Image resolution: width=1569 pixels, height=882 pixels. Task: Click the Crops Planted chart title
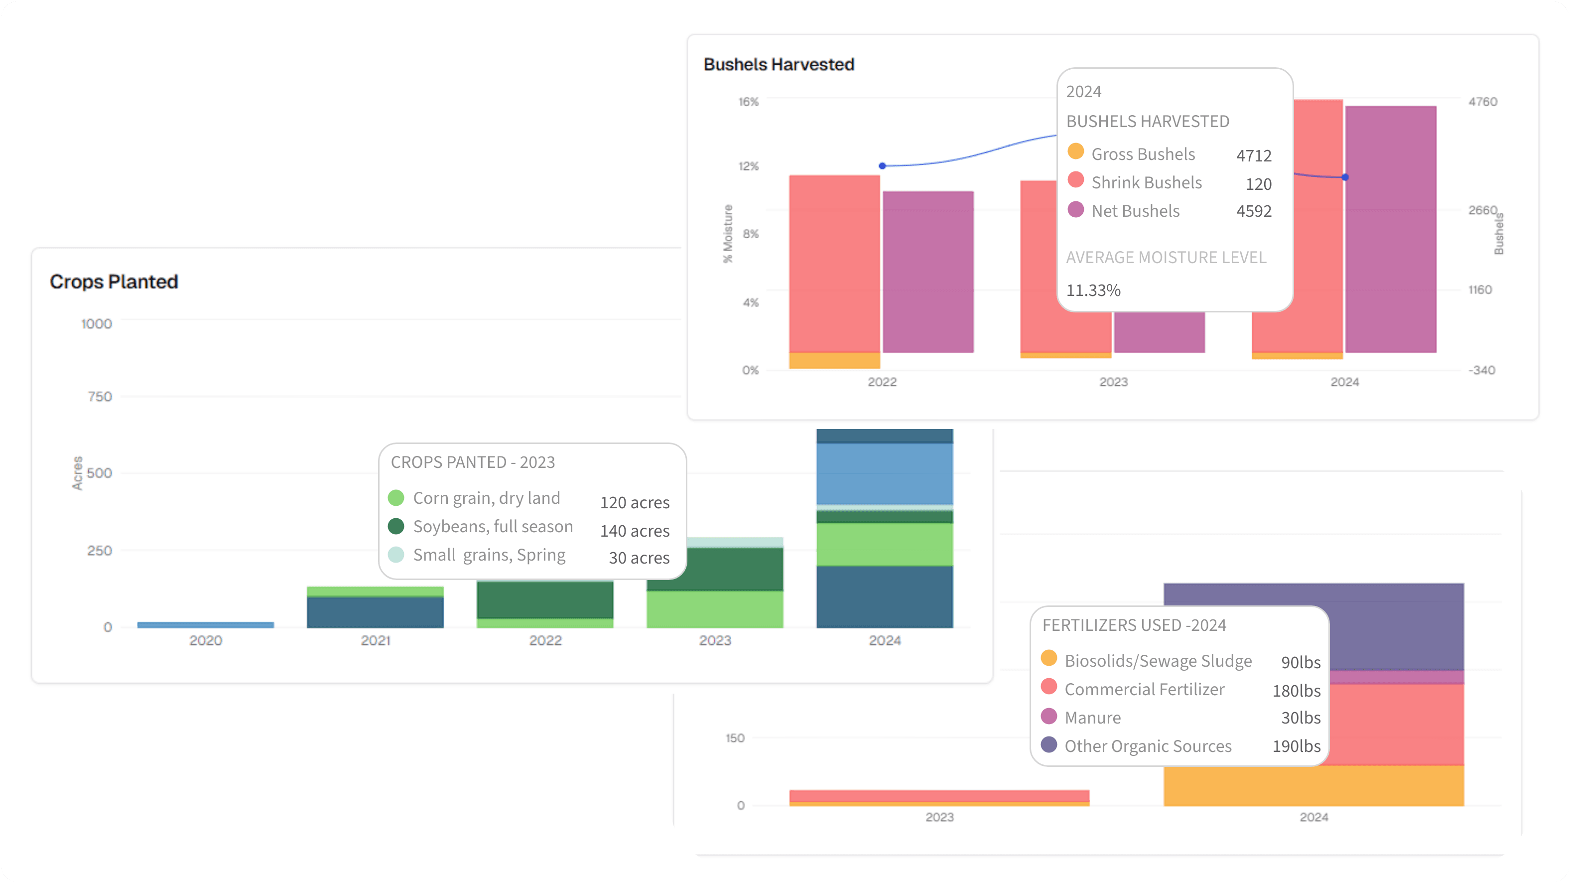coord(114,282)
